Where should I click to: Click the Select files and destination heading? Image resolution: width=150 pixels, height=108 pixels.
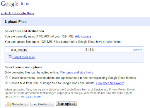tap(24, 31)
